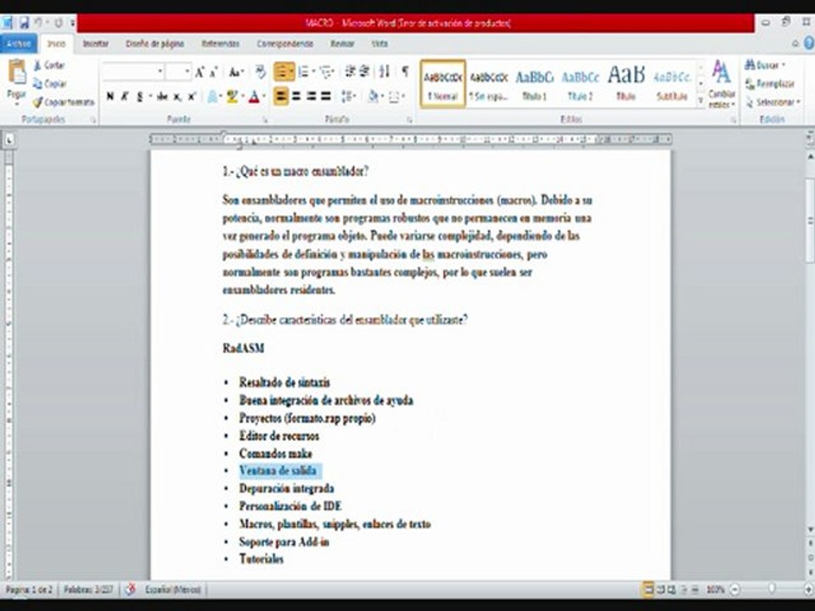This screenshot has width=815, height=611.
Task: Toggle show paragraph marks ¶
Action: [x=405, y=71]
